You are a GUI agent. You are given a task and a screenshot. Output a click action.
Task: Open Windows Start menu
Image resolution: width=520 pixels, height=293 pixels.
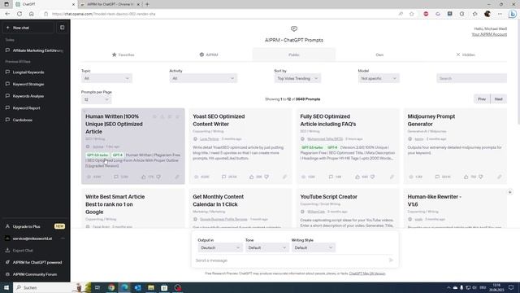6,287
